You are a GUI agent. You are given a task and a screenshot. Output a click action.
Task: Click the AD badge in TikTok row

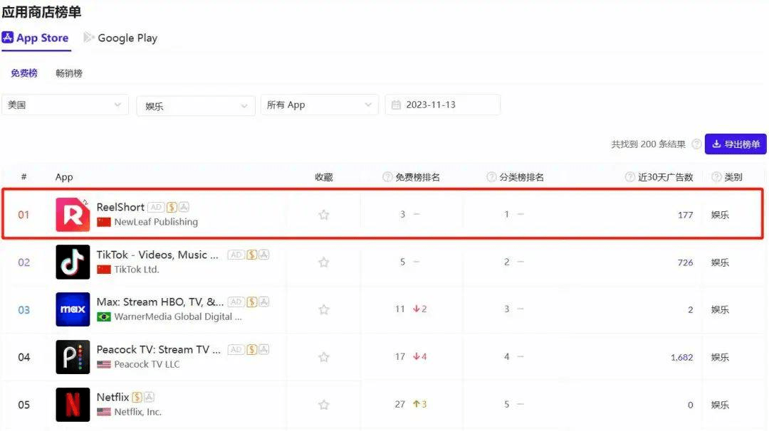tap(236, 255)
